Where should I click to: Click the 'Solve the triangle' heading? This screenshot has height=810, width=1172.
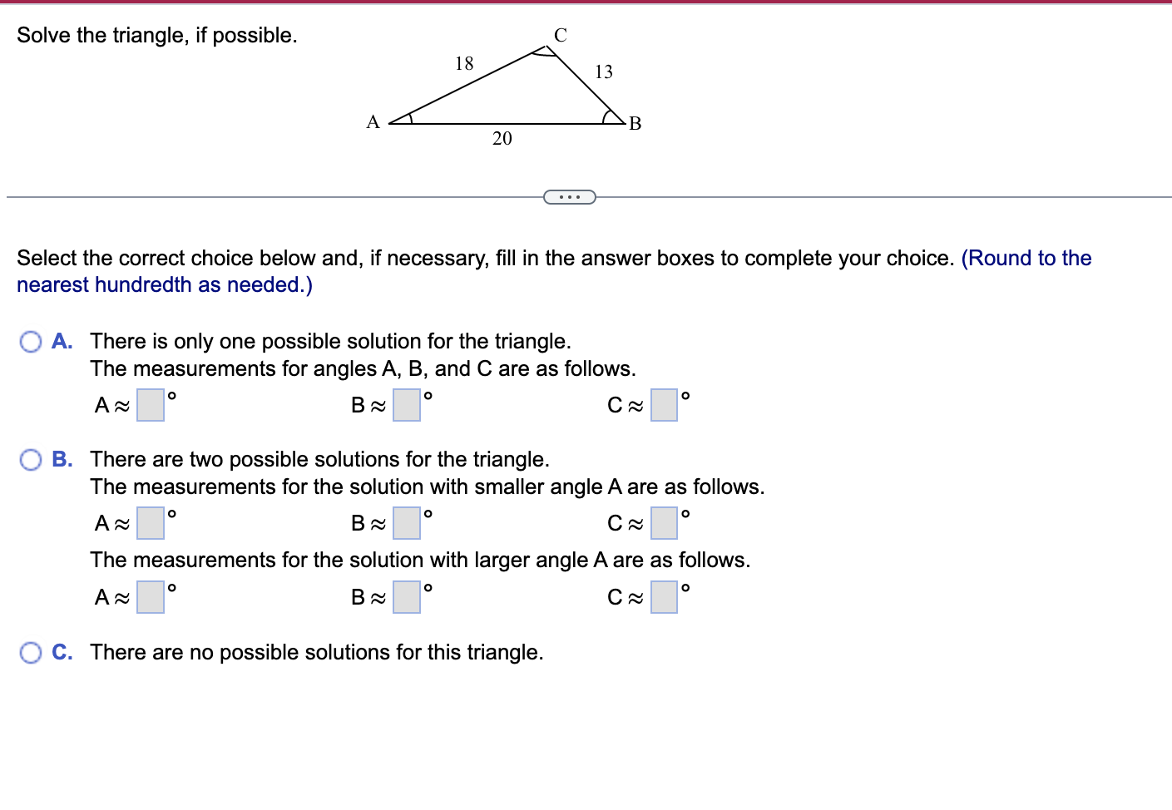157,35
